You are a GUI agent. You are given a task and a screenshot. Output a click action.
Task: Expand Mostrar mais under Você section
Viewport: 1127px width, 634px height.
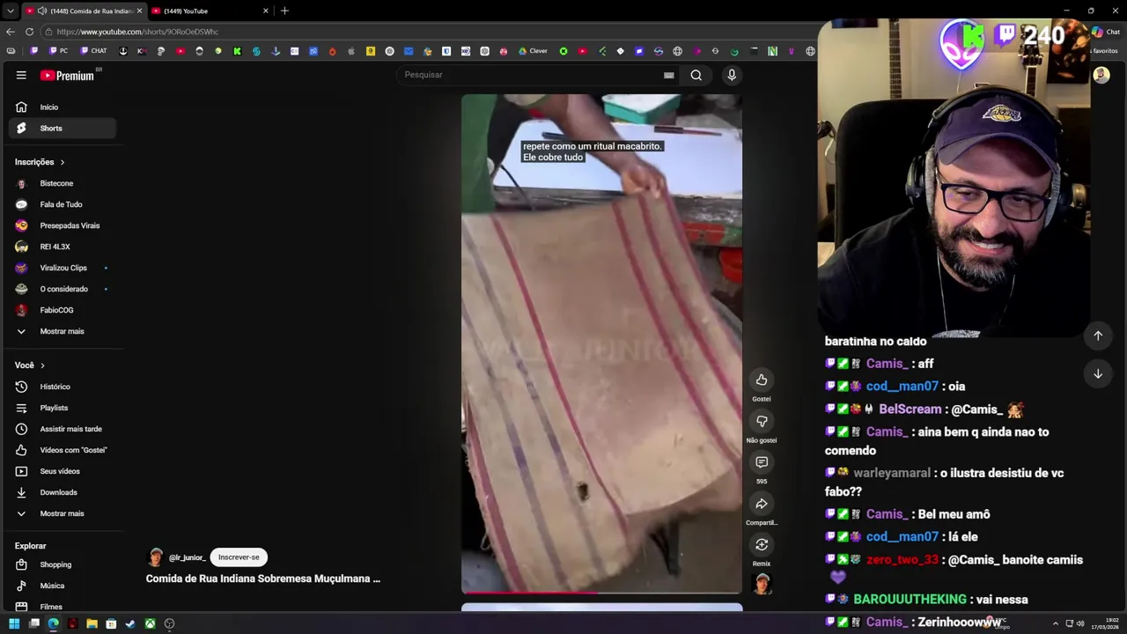62,513
